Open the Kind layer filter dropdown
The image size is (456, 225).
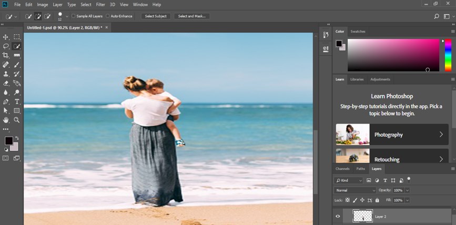349,180
